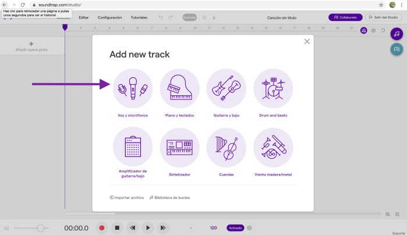
Task: Choose the Sintetizador track icon
Action: [x=179, y=147]
